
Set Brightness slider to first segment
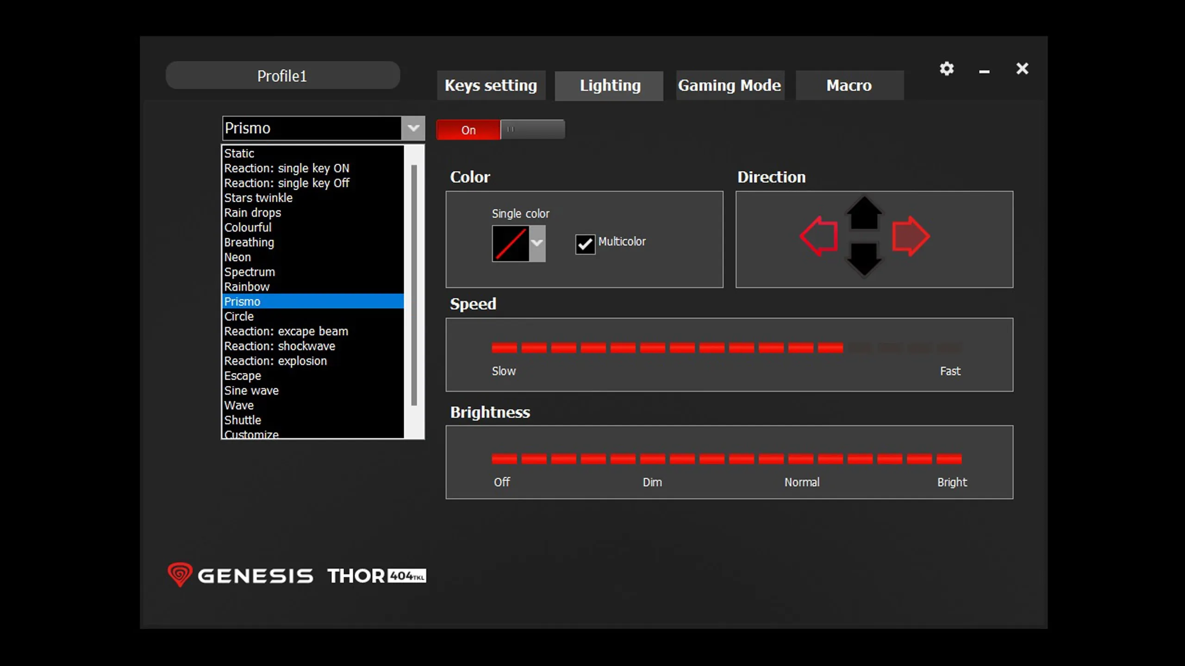click(x=504, y=459)
